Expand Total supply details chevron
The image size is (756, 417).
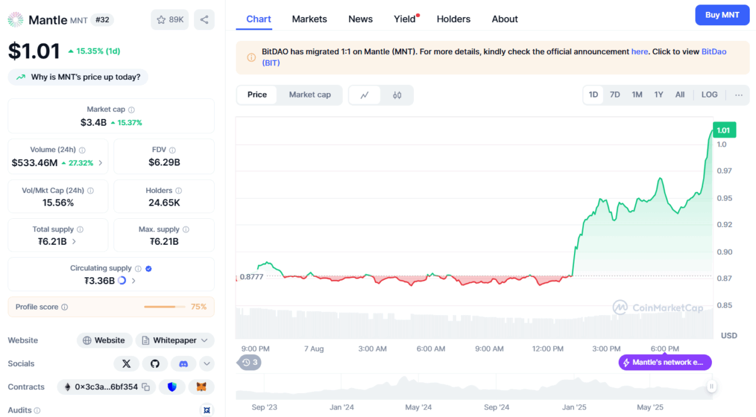74,242
